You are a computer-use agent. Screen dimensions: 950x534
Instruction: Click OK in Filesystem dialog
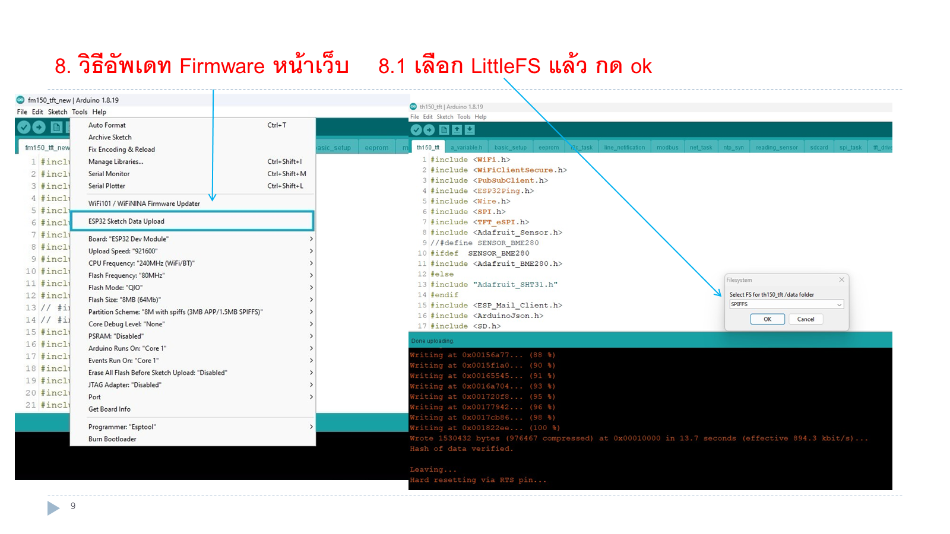click(767, 319)
